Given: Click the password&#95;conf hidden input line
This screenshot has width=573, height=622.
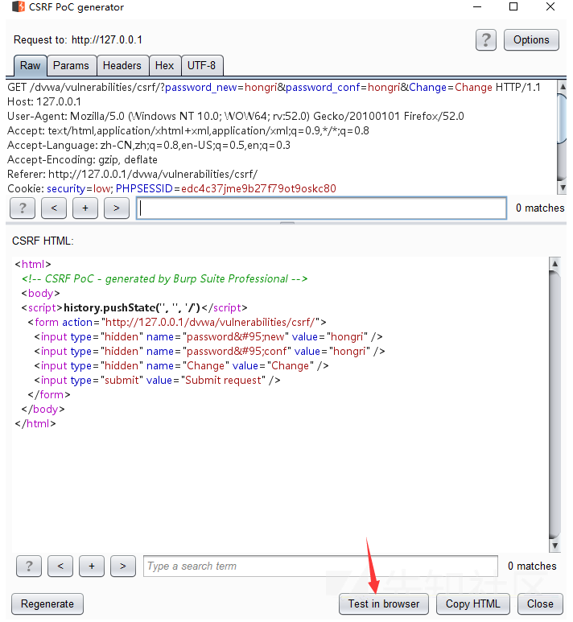Looking at the screenshot, I should [x=209, y=351].
